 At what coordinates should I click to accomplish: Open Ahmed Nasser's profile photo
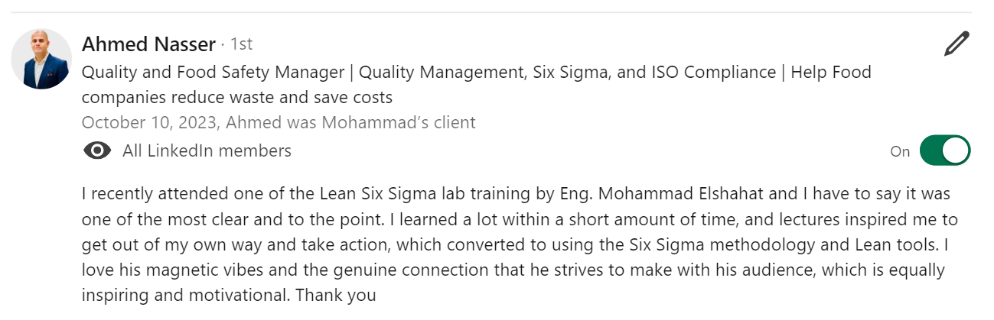pyautogui.click(x=41, y=60)
